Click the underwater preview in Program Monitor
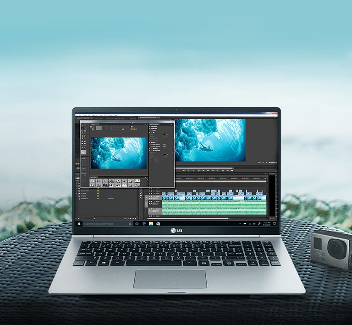 click(210, 140)
